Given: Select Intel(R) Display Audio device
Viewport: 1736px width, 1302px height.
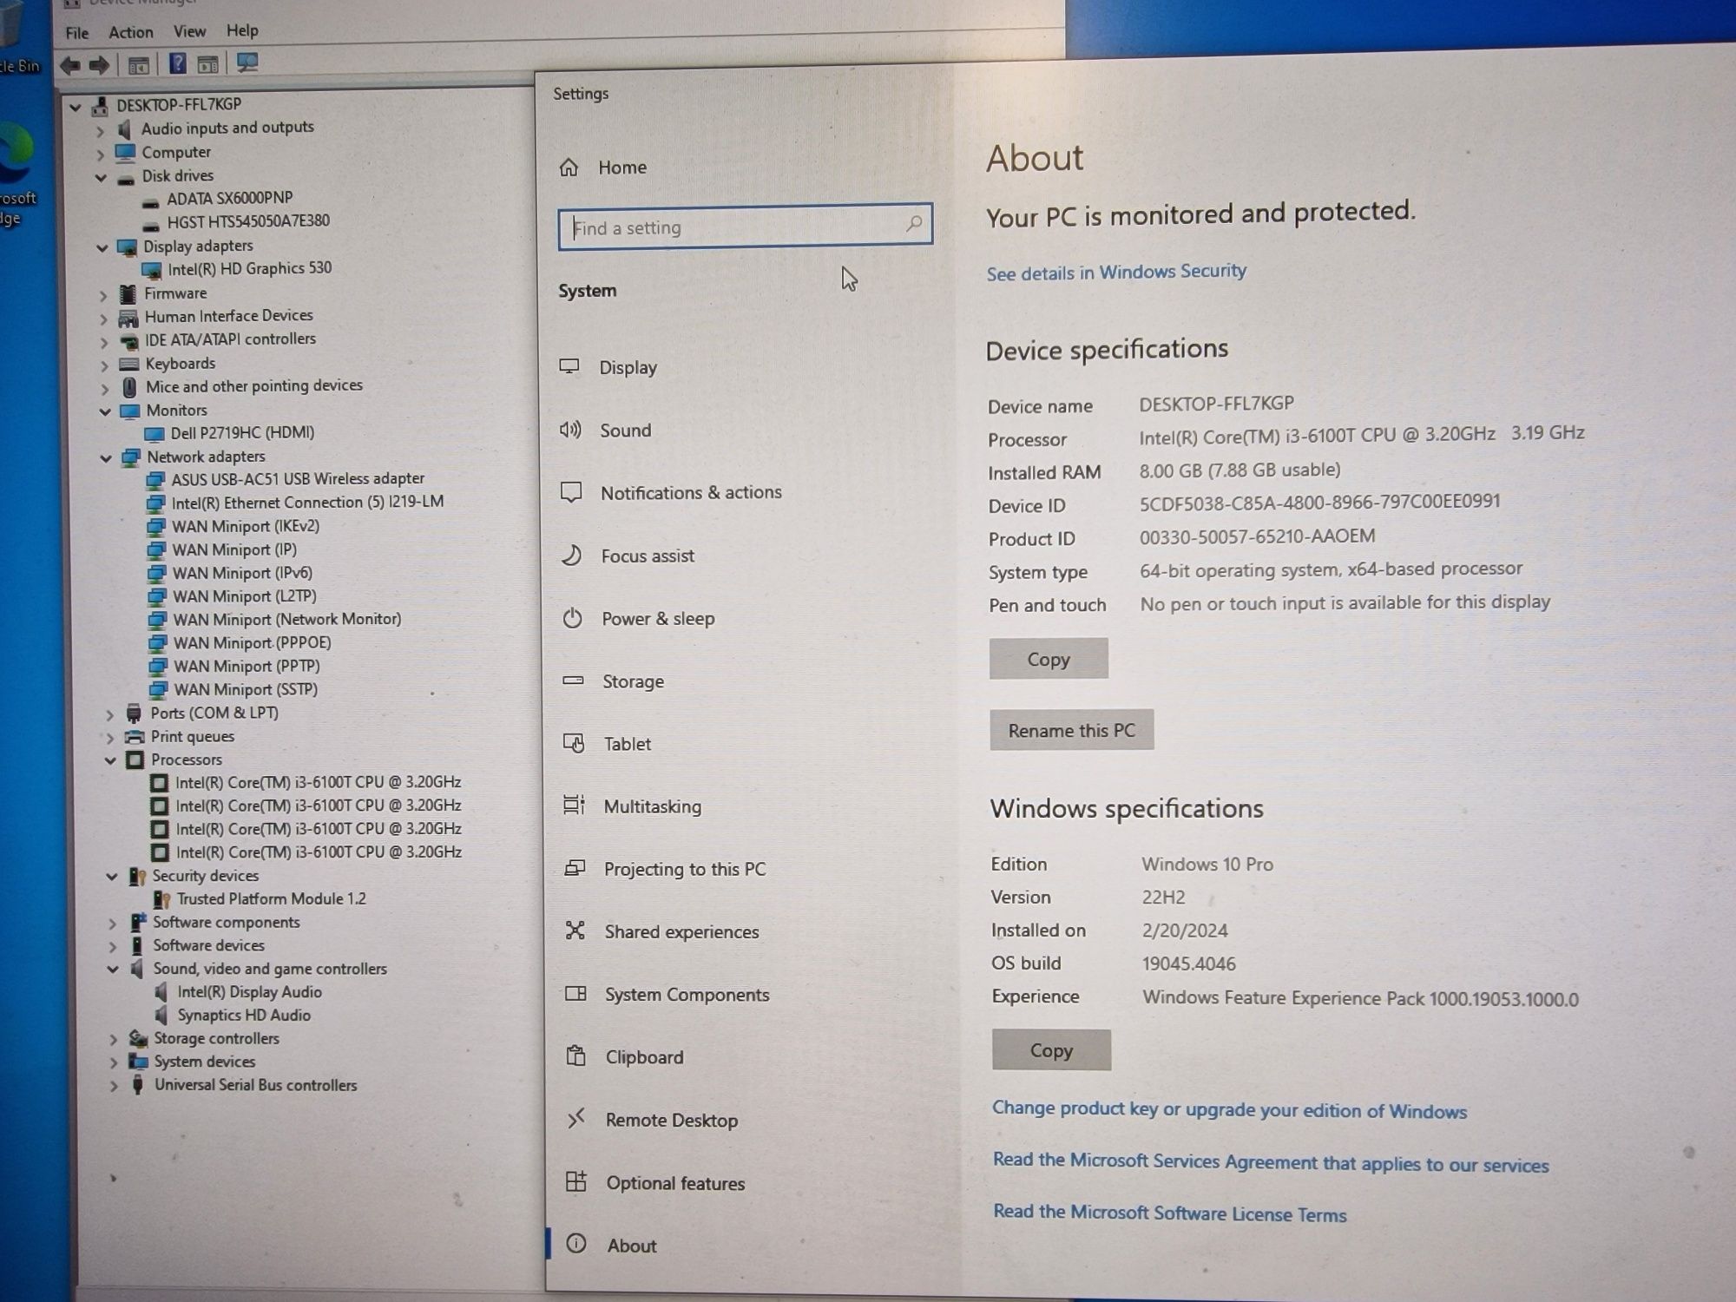Looking at the screenshot, I should (x=249, y=992).
